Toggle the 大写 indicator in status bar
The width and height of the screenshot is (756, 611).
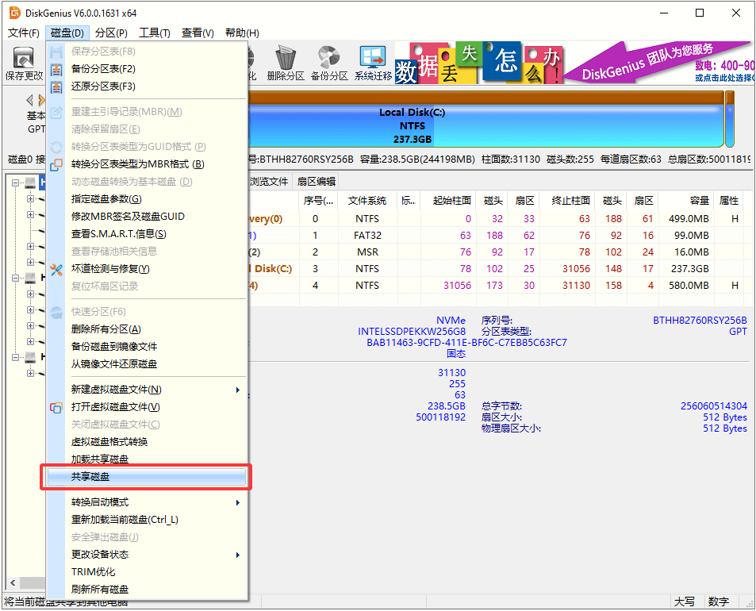pos(685,601)
